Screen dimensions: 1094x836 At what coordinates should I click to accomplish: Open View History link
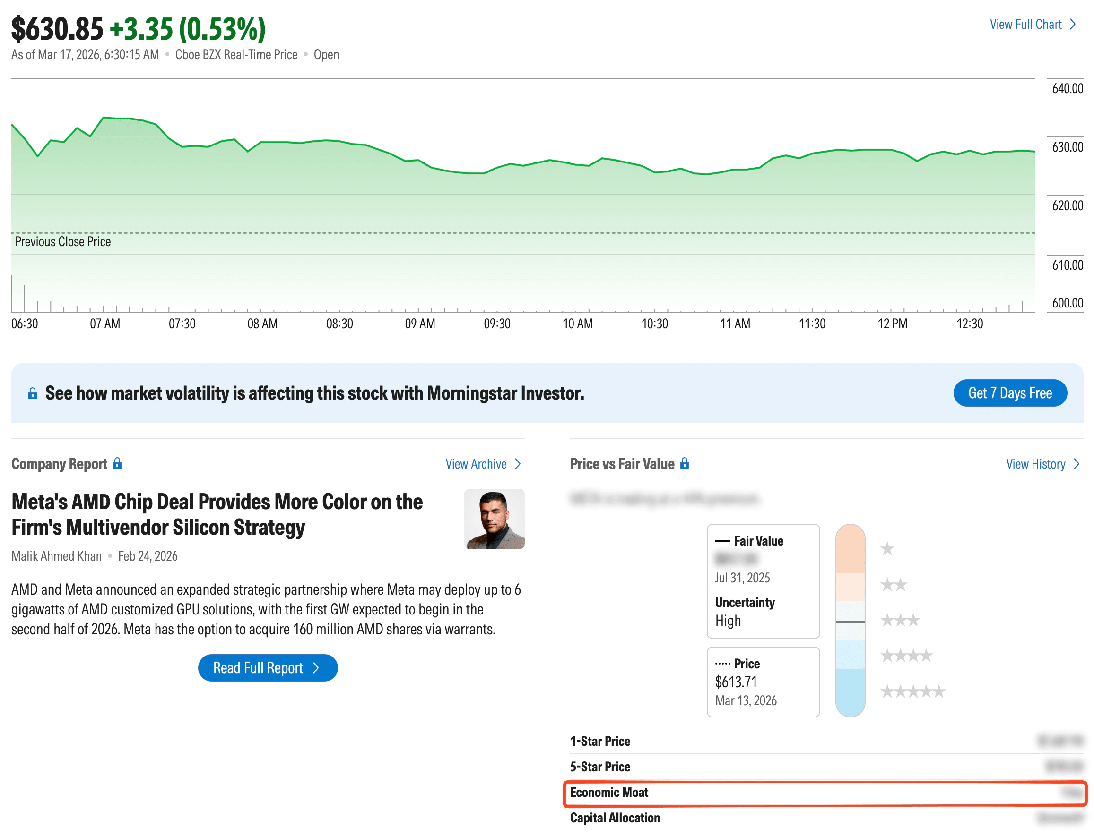[x=1035, y=464]
